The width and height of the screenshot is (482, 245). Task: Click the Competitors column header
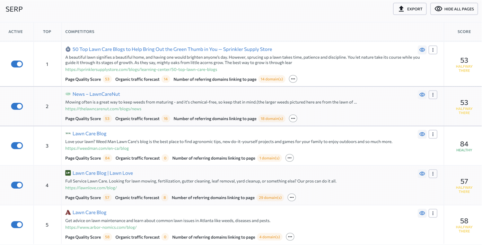click(80, 31)
